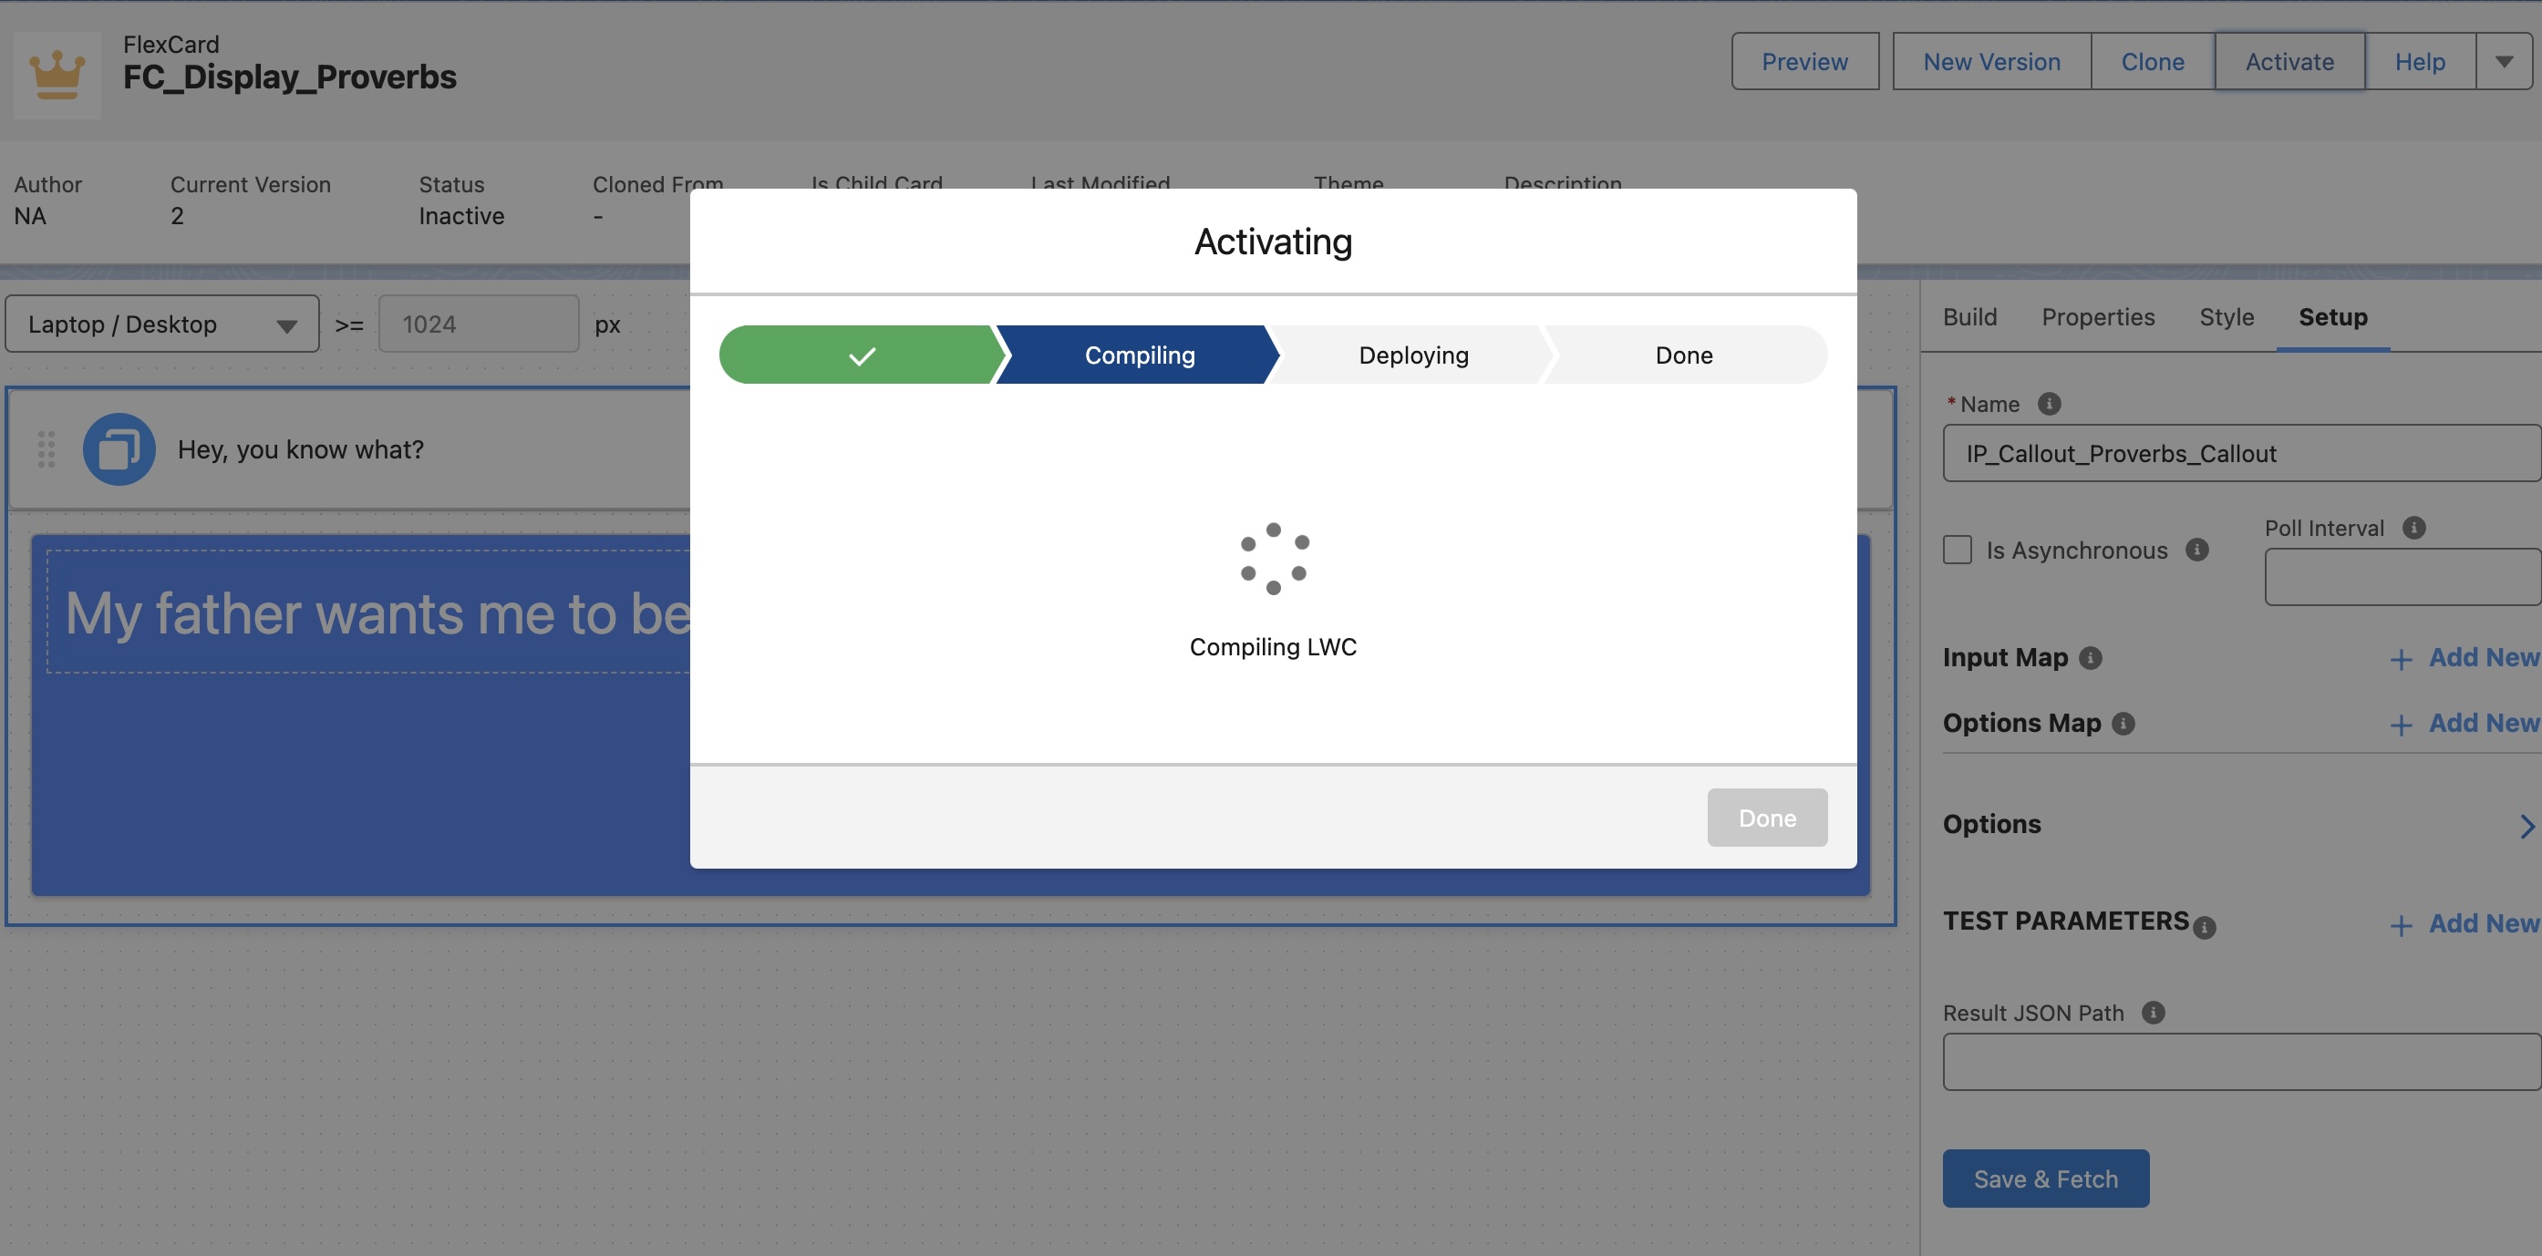2542x1256 pixels.
Task: Expand the Options section chevron
Action: pyautogui.click(x=2526, y=826)
